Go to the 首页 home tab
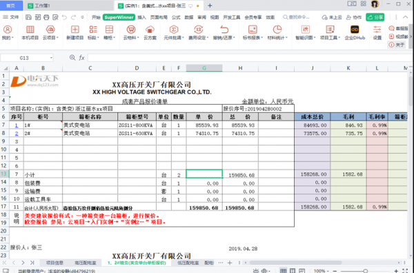Viewport: 414px width, 273px height. click(10, 6)
